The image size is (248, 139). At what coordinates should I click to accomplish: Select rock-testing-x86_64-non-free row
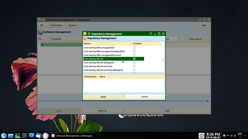[x=114, y=66]
